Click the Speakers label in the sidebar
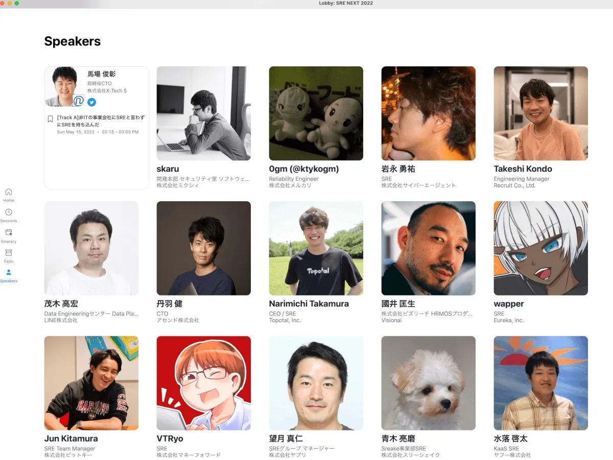This screenshot has height=460, width=613. click(9, 281)
